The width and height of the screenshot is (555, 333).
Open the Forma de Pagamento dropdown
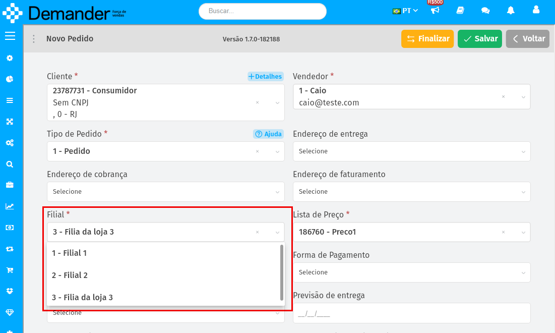(412, 272)
